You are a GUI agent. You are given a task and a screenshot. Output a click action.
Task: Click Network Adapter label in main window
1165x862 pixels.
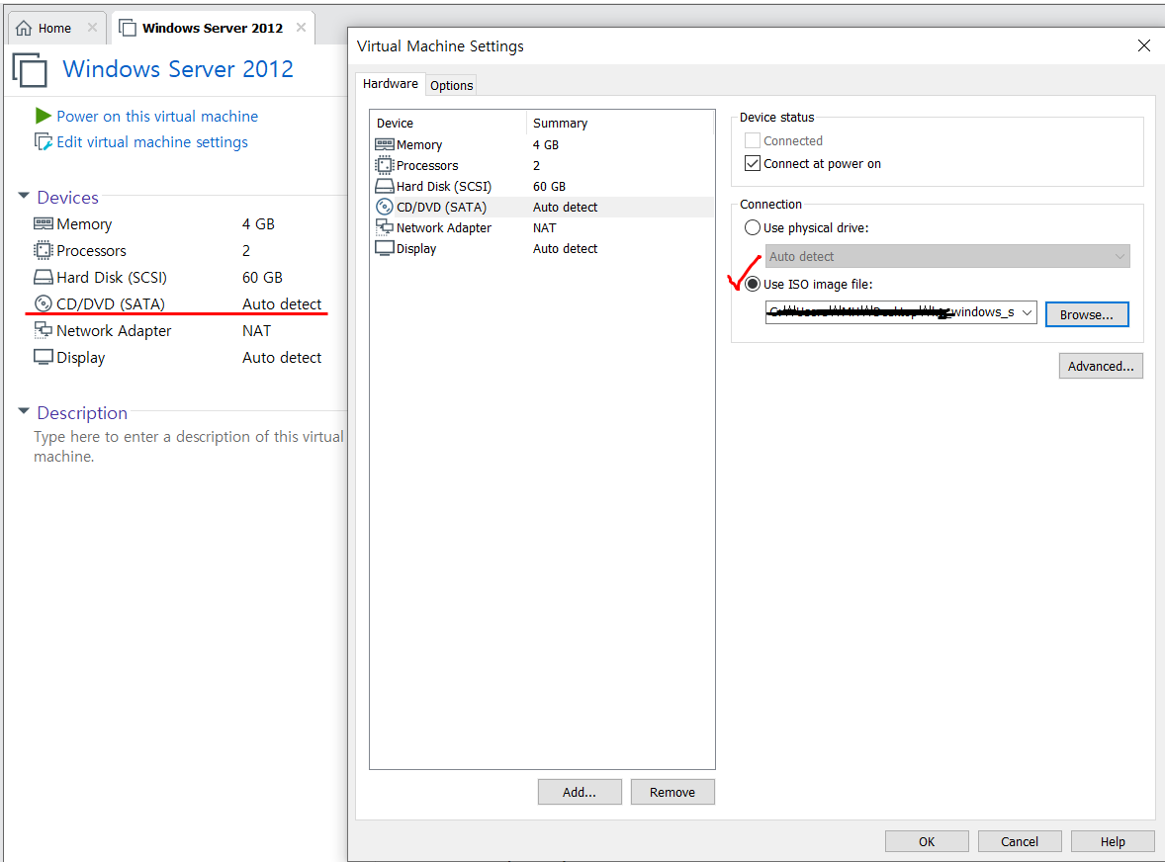click(114, 330)
